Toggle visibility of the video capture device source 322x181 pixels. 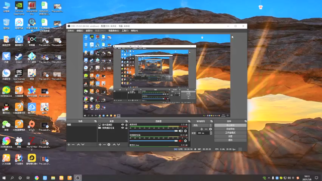(x=123, y=128)
